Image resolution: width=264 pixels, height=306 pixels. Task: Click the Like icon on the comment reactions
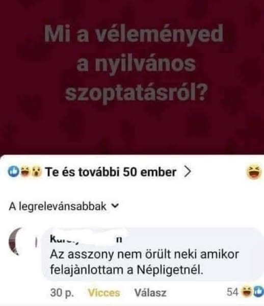click(x=258, y=292)
